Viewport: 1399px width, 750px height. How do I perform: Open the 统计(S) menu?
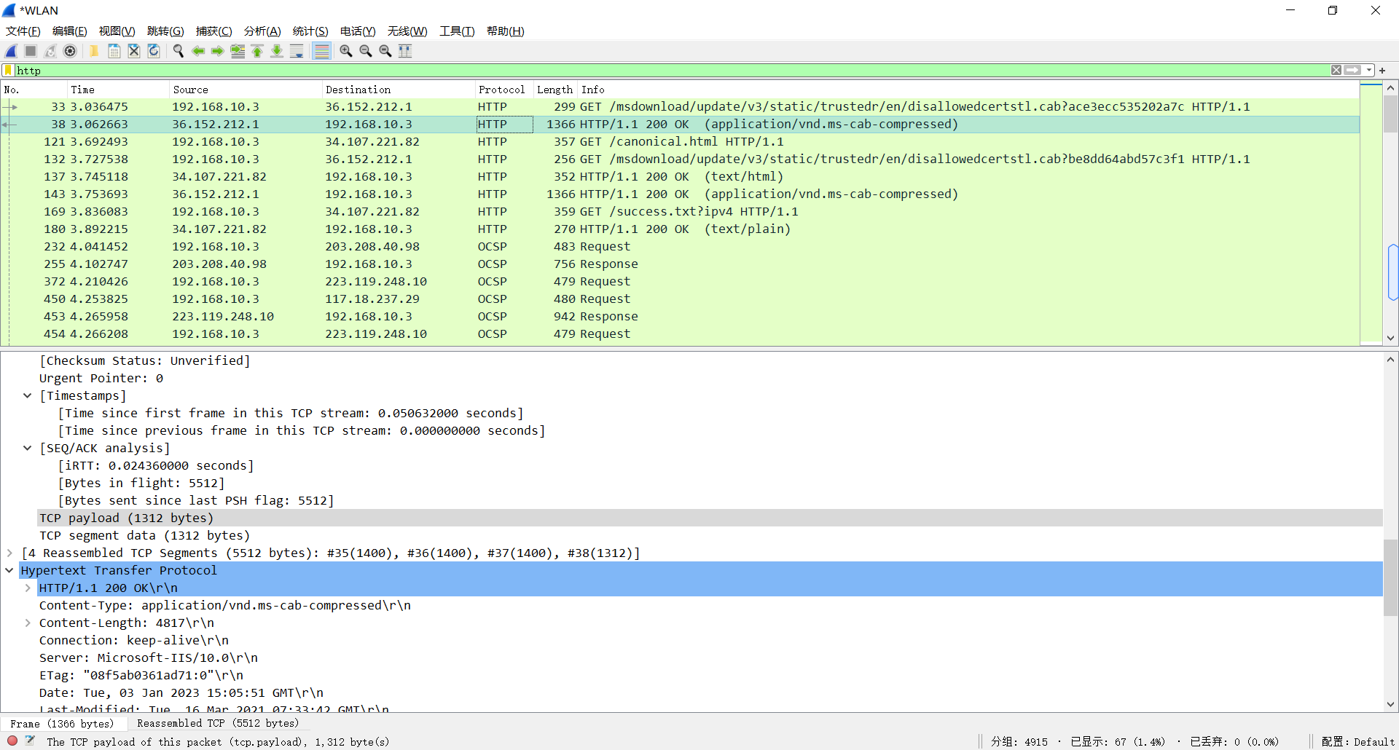(310, 31)
